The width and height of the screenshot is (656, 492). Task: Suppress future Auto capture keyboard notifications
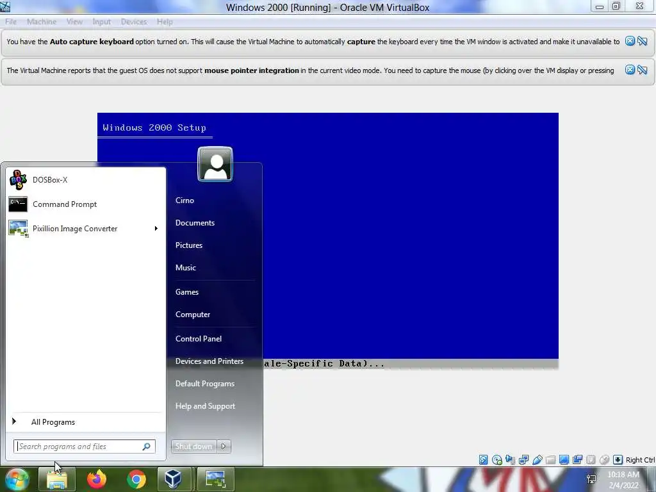click(x=642, y=41)
